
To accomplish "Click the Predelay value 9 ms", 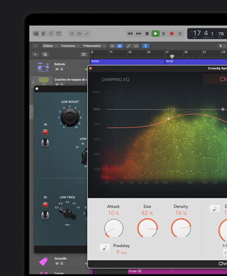I will click(121, 252).
